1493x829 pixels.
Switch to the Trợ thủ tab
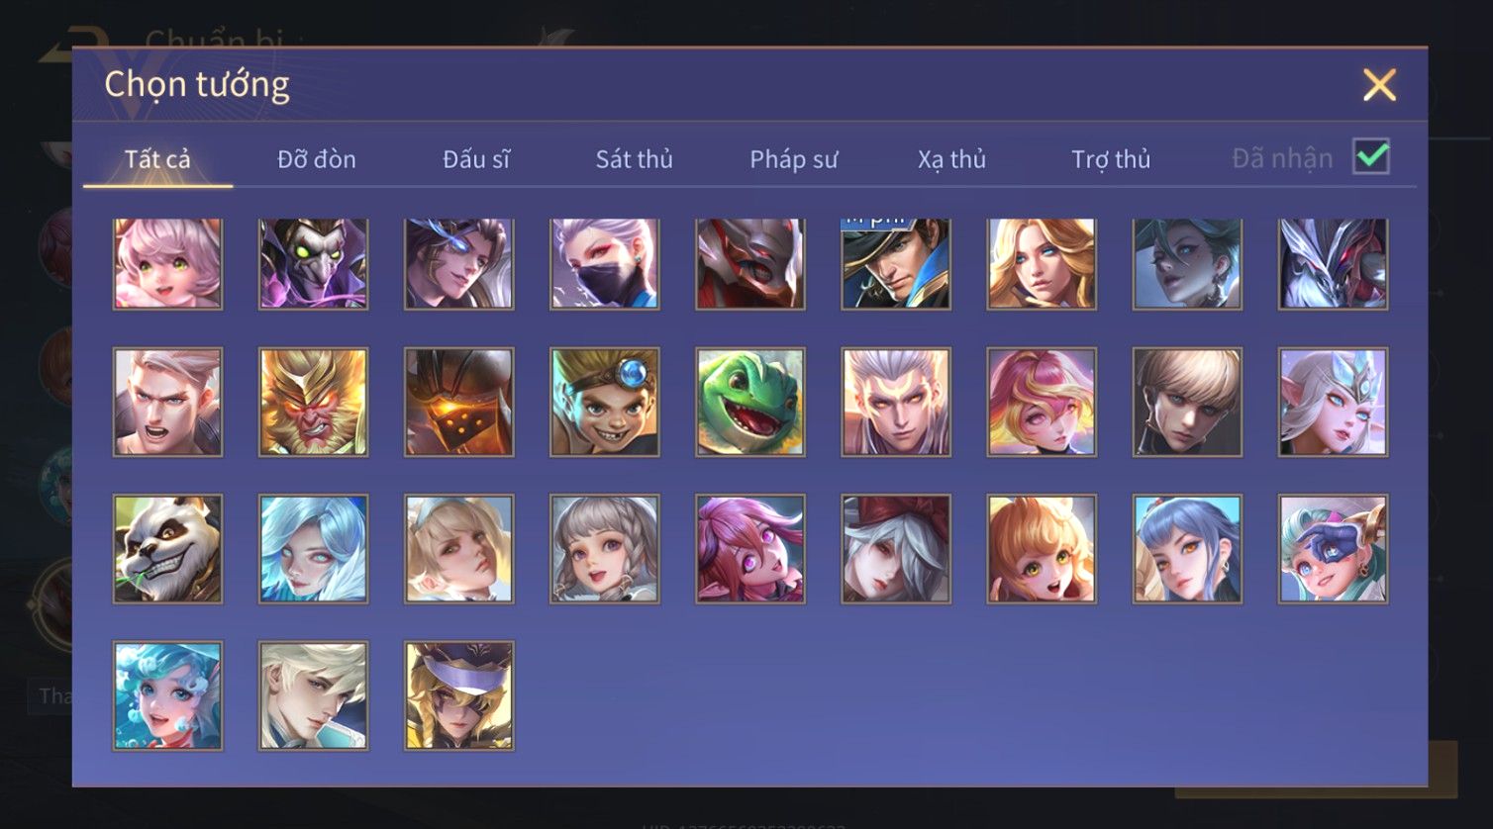click(x=1111, y=159)
